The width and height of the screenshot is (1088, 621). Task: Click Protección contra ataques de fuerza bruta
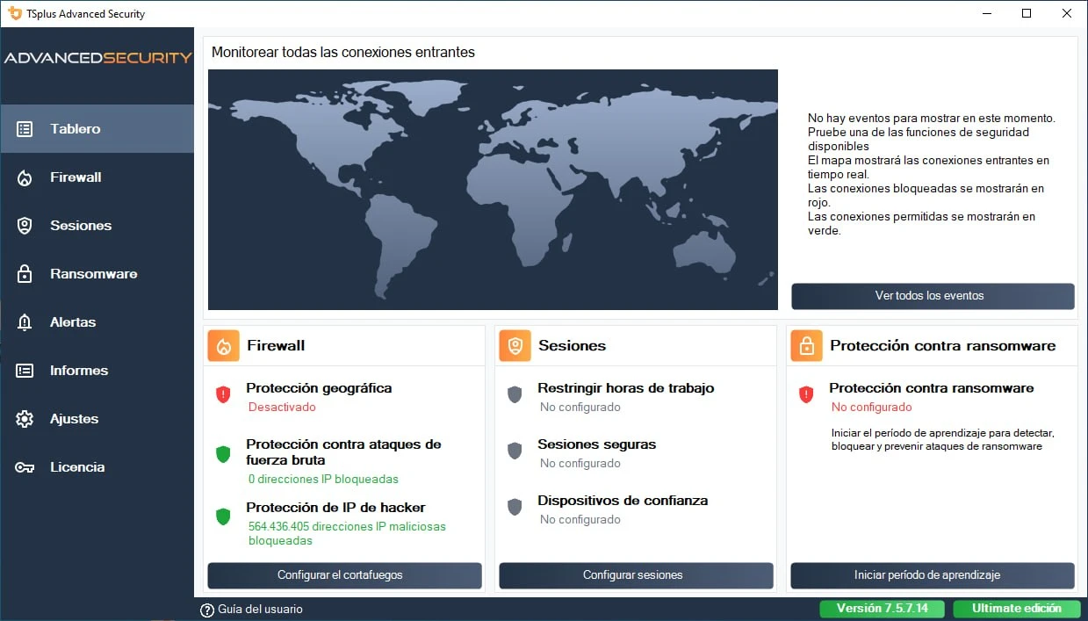coord(343,452)
